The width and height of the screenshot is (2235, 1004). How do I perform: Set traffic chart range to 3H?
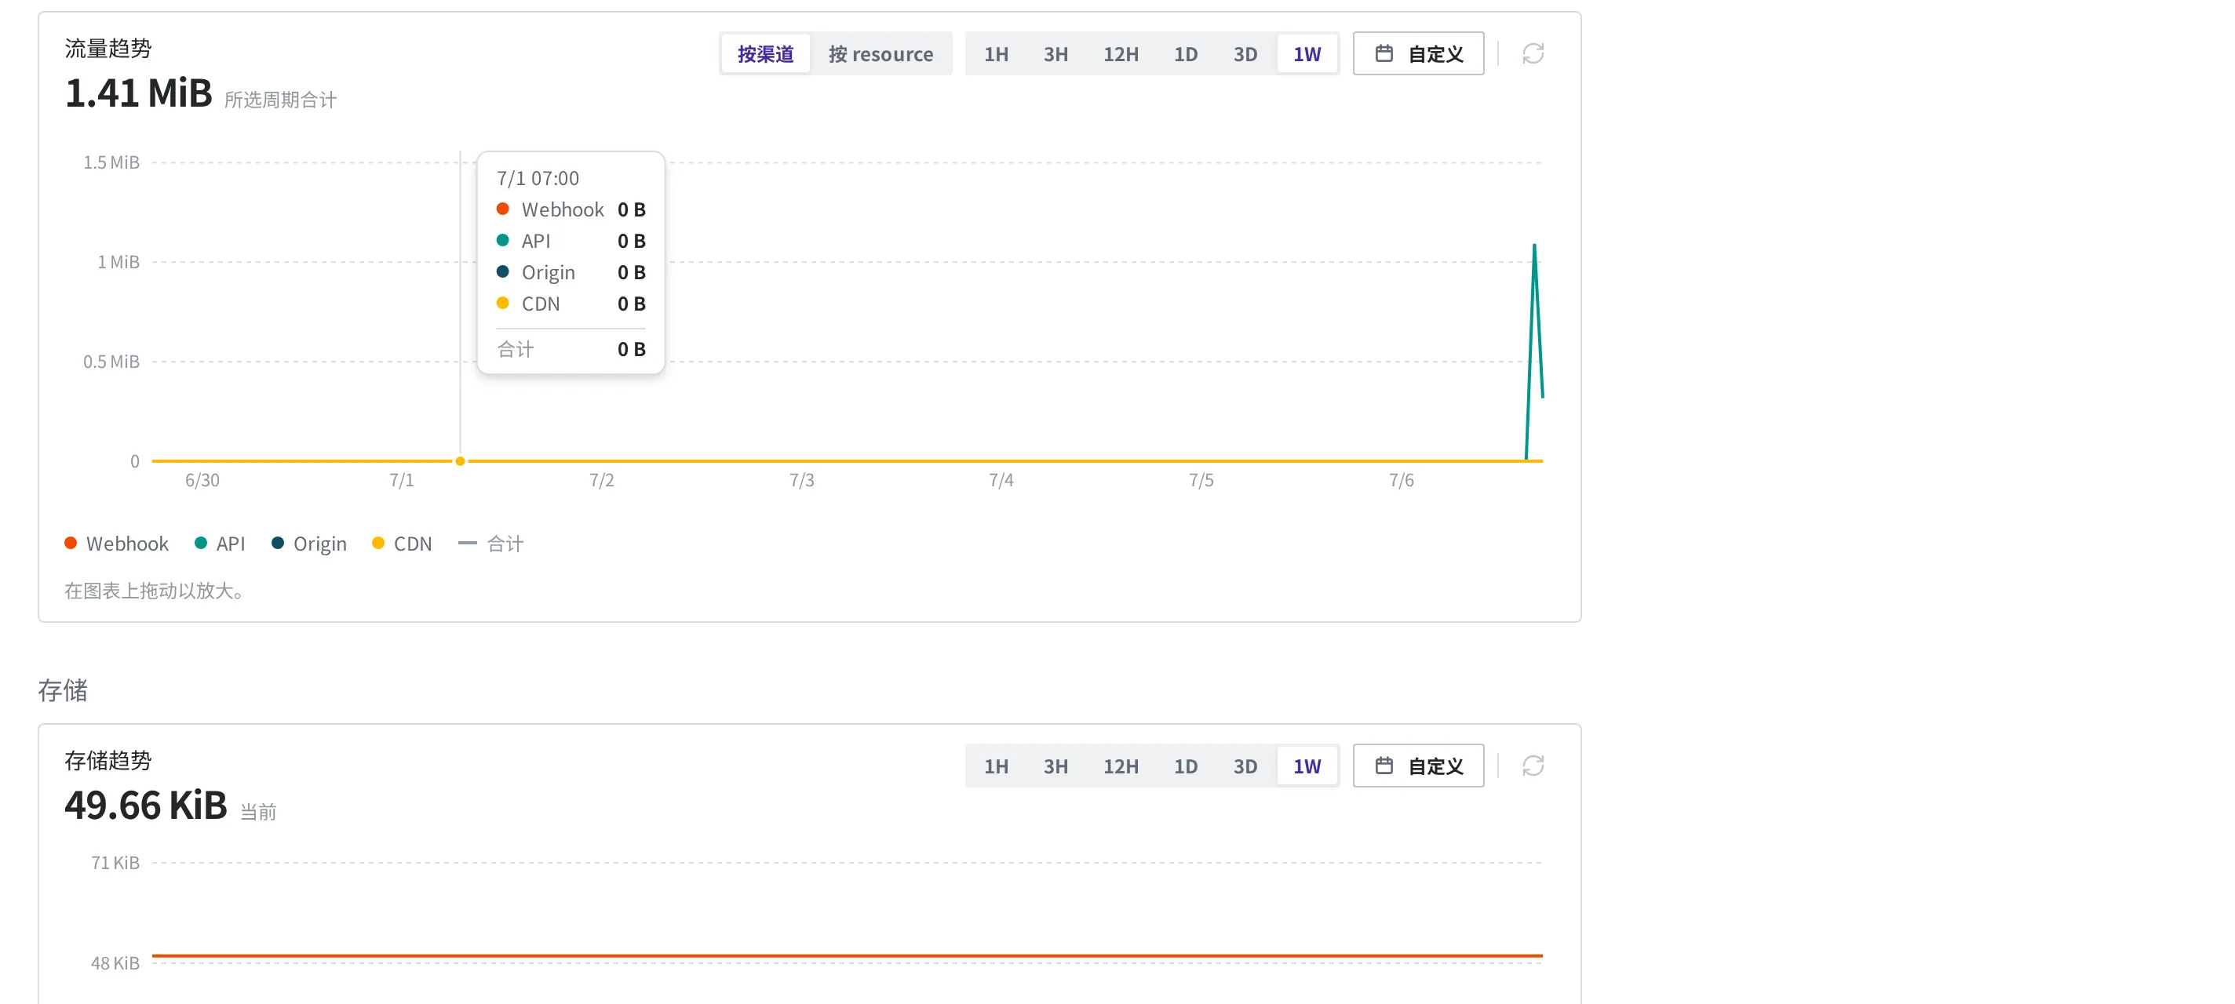click(1055, 54)
